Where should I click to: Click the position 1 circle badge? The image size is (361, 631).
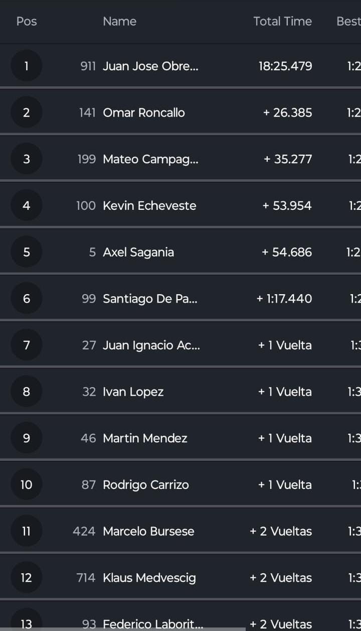pos(26,66)
